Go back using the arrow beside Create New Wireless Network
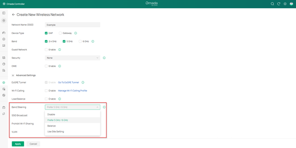Screen dimensions: 296x148 coord(14,15)
